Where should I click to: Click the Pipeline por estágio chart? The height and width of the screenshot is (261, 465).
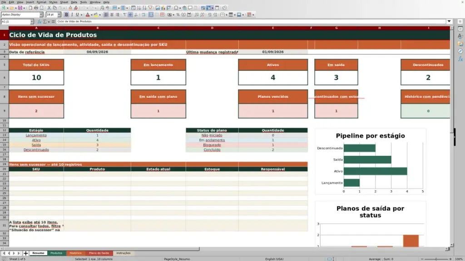coord(371,162)
